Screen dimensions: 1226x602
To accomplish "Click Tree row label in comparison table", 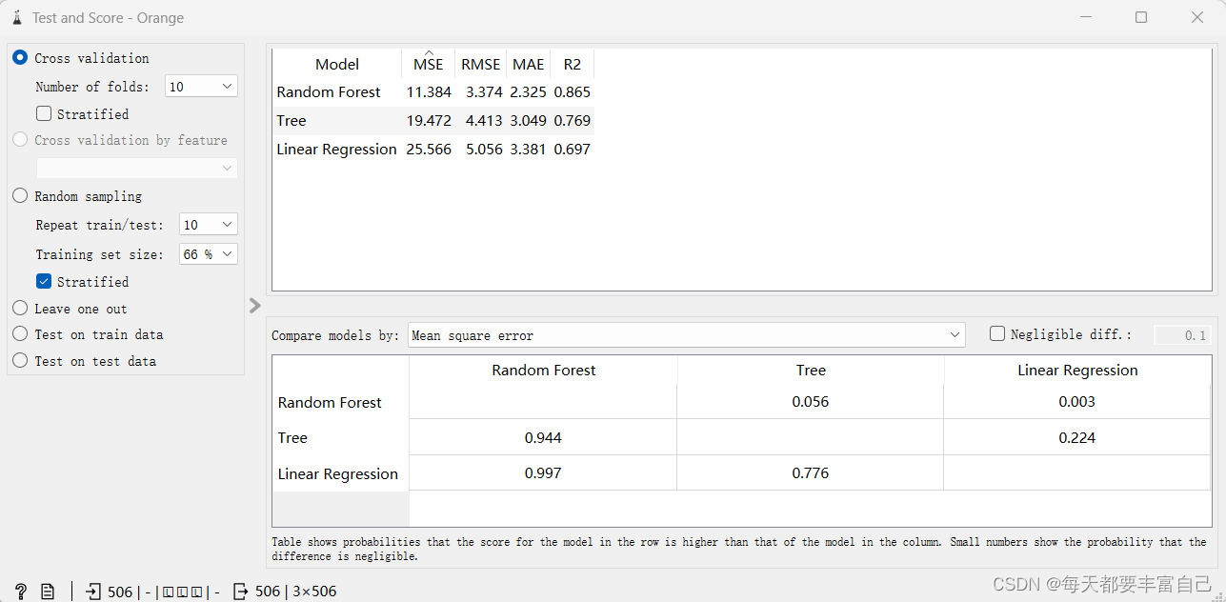I will point(293,438).
